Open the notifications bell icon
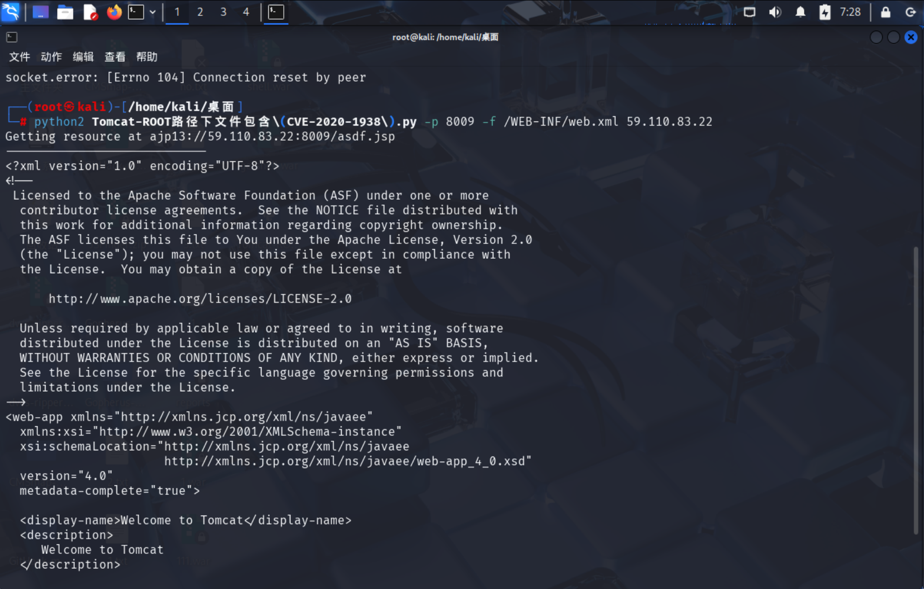 coord(800,12)
